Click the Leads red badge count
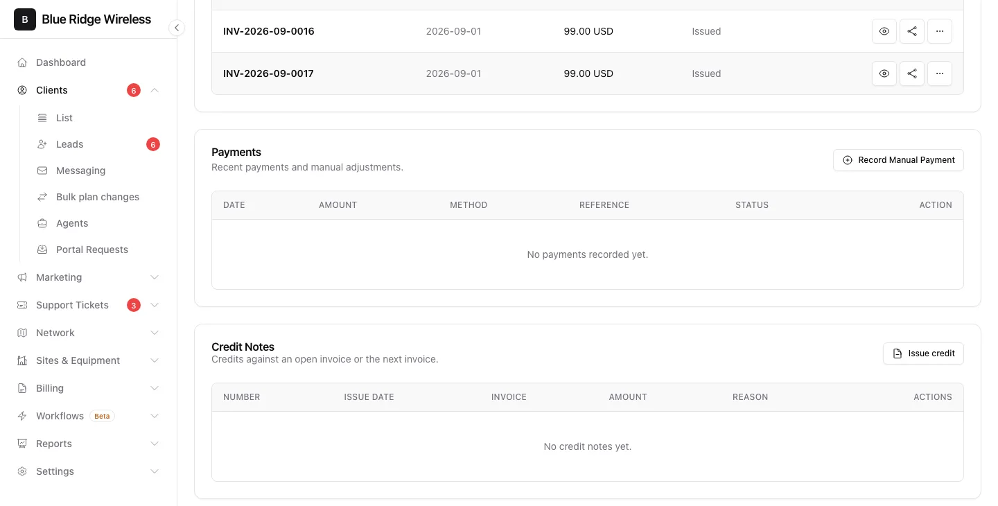998x506 pixels. 153,144
